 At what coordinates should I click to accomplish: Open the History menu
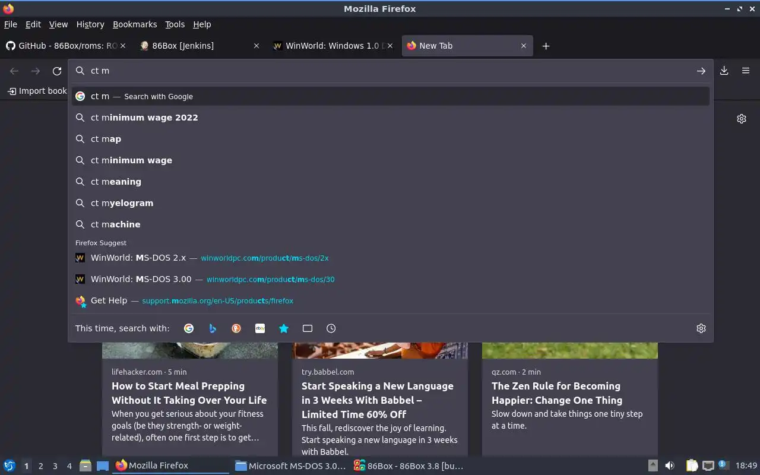pyautogui.click(x=90, y=24)
